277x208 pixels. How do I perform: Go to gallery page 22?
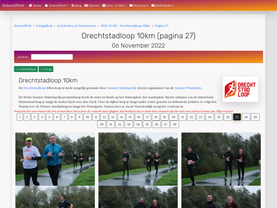pyautogui.click(x=191, y=117)
